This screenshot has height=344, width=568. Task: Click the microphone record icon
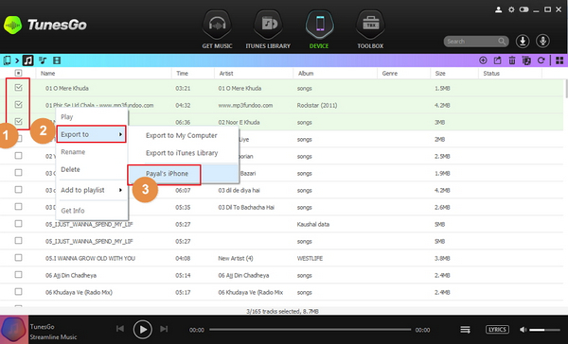click(542, 42)
